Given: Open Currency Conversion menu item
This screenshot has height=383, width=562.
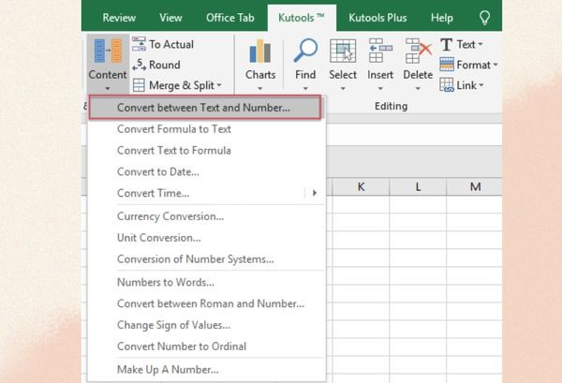Looking at the screenshot, I should tap(207, 216).
